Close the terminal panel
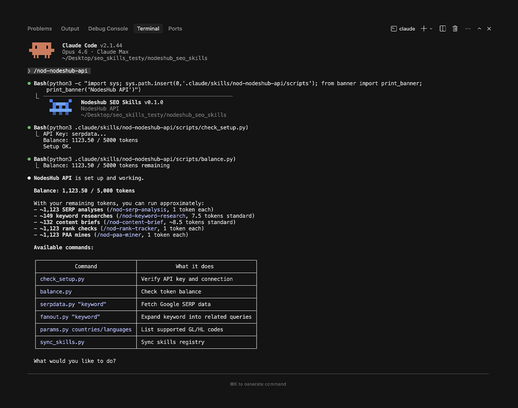This screenshot has width=518, height=408. [x=489, y=29]
